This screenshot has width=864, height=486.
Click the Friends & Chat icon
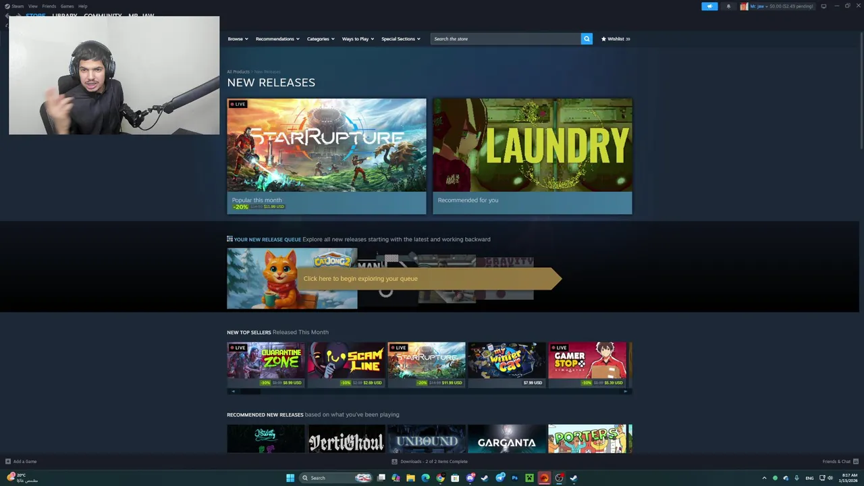[x=856, y=462]
